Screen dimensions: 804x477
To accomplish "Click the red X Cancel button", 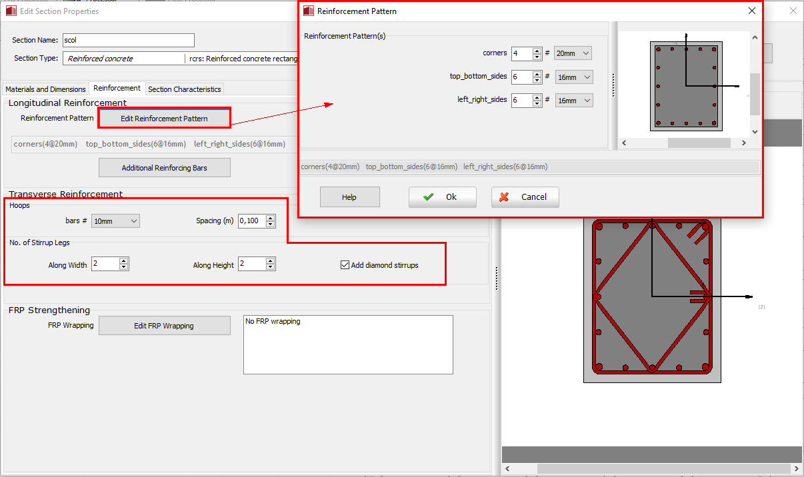I will pyautogui.click(x=525, y=197).
